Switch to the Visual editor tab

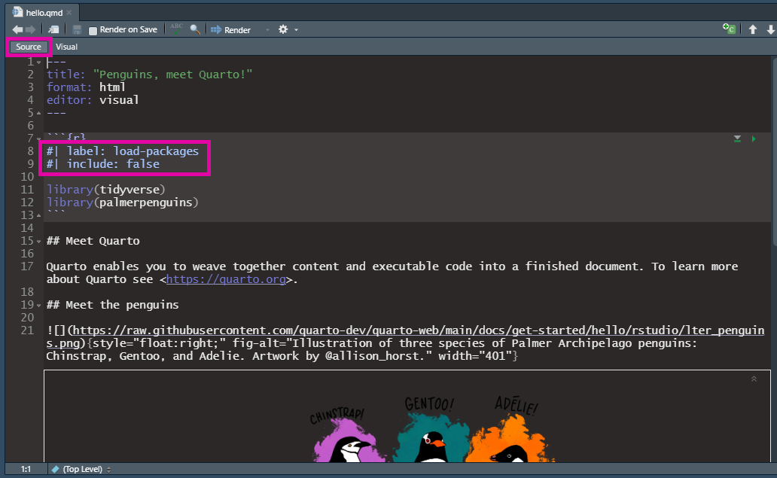click(66, 47)
